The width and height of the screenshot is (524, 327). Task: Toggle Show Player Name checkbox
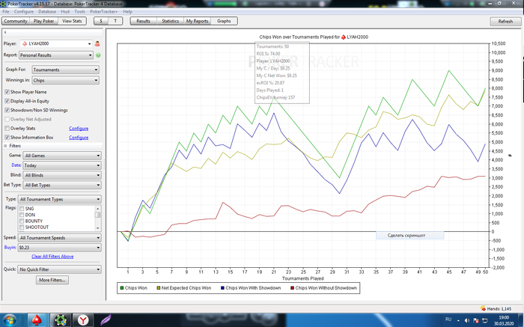point(7,92)
